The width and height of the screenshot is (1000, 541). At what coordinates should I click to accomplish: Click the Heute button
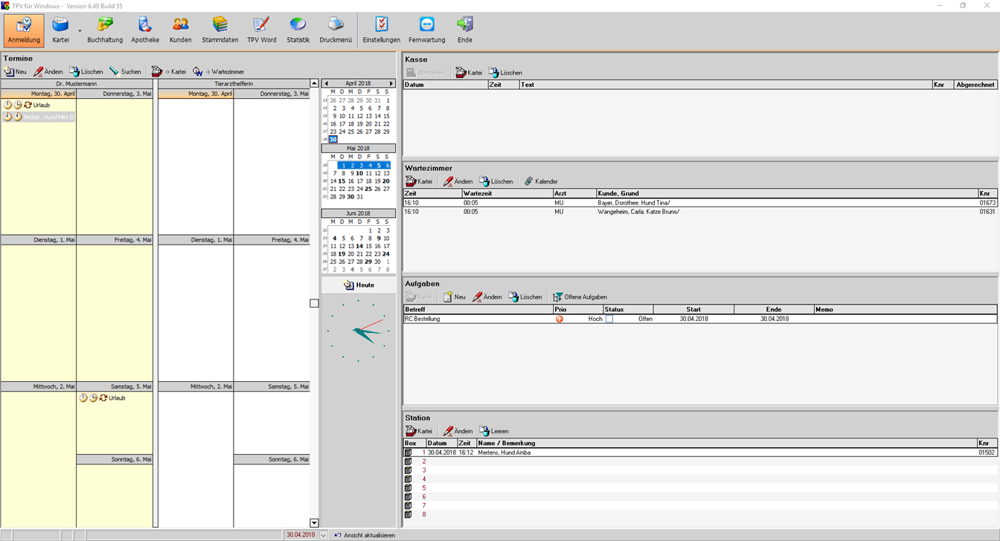(359, 285)
